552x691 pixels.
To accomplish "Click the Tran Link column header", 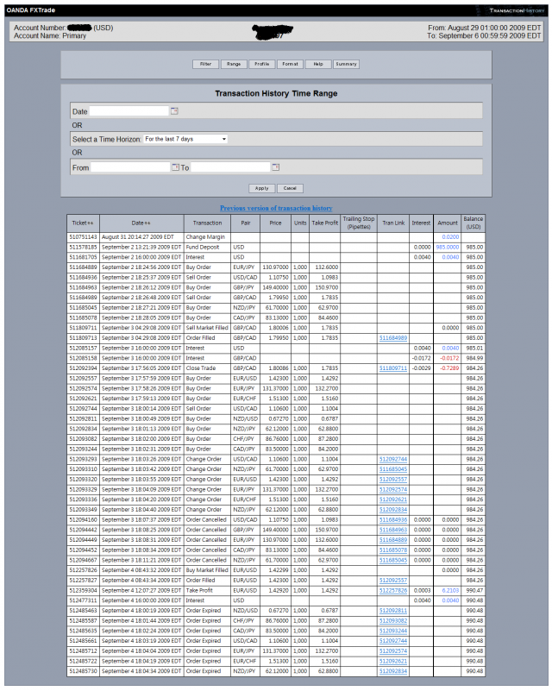I will click(x=393, y=223).
